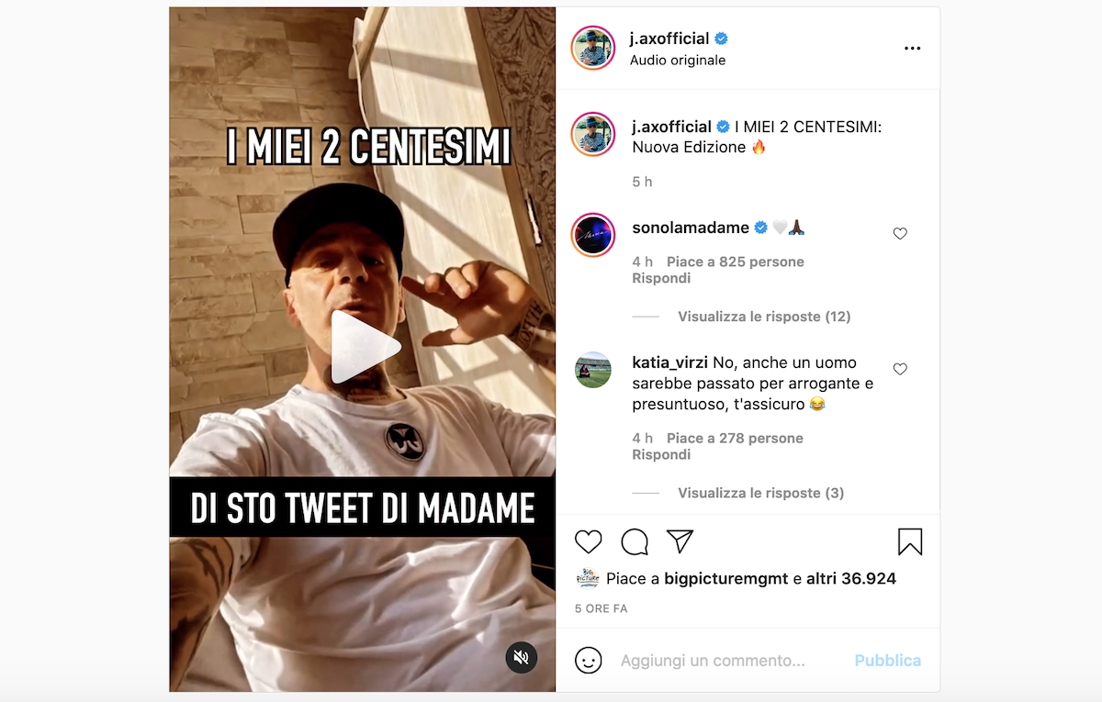Viewport: 1102px width, 702px height.
Task: Open the three-dots more options menu
Action: pos(912,49)
